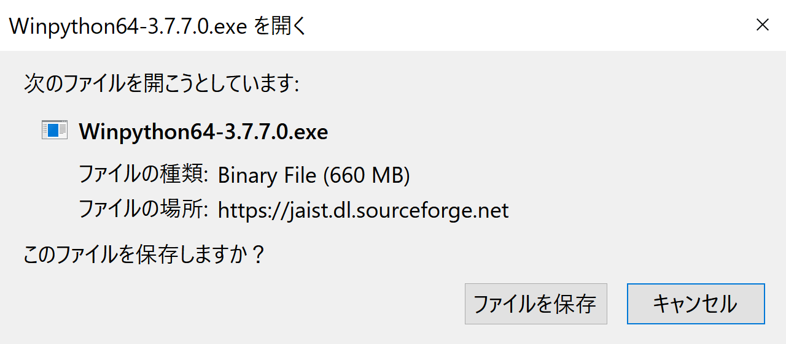
Task: Click the (660 MB) file size text
Action: pos(367,176)
